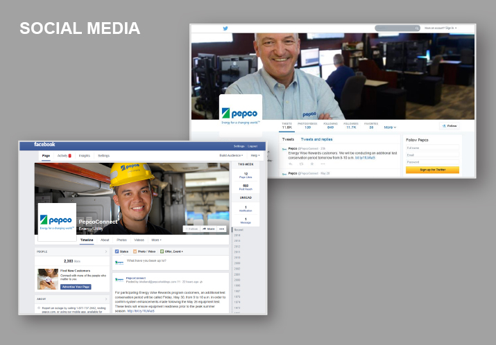Screen dimensions: 496x345
Task: Open the Followers 11.7K count
Action: 351,126
